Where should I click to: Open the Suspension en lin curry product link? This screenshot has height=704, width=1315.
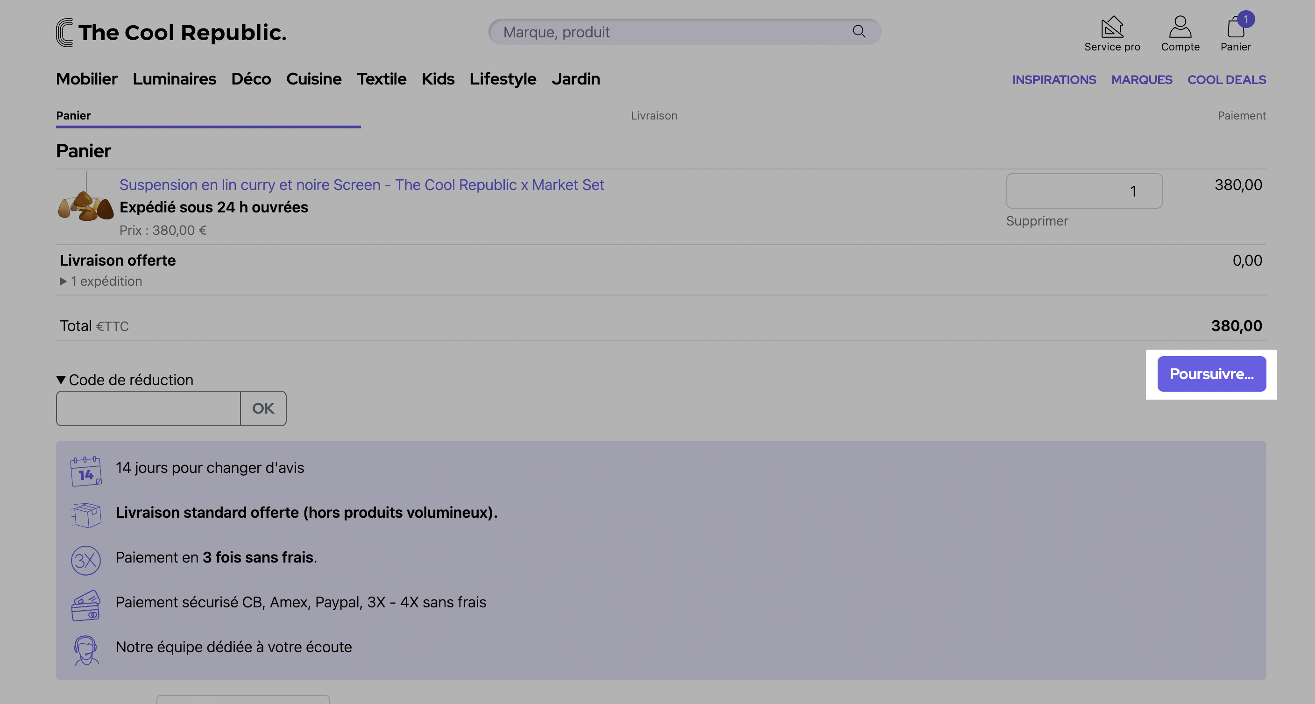pos(361,185)
